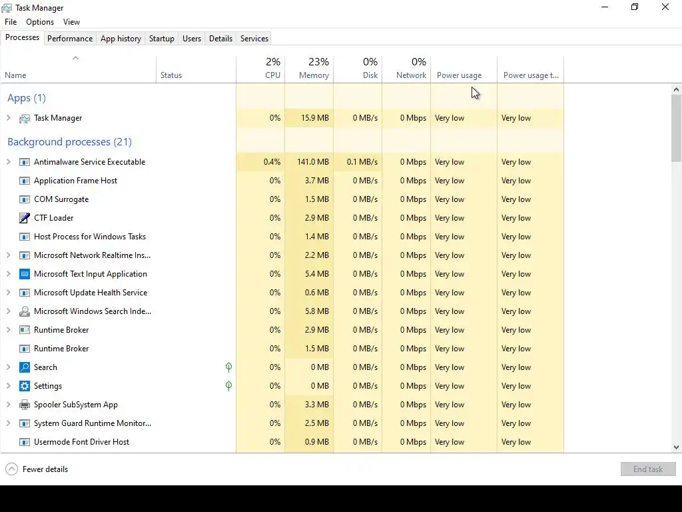This screenshot has height=512, width=682.
Task: Click the End task button
Action: coord(648,469)
